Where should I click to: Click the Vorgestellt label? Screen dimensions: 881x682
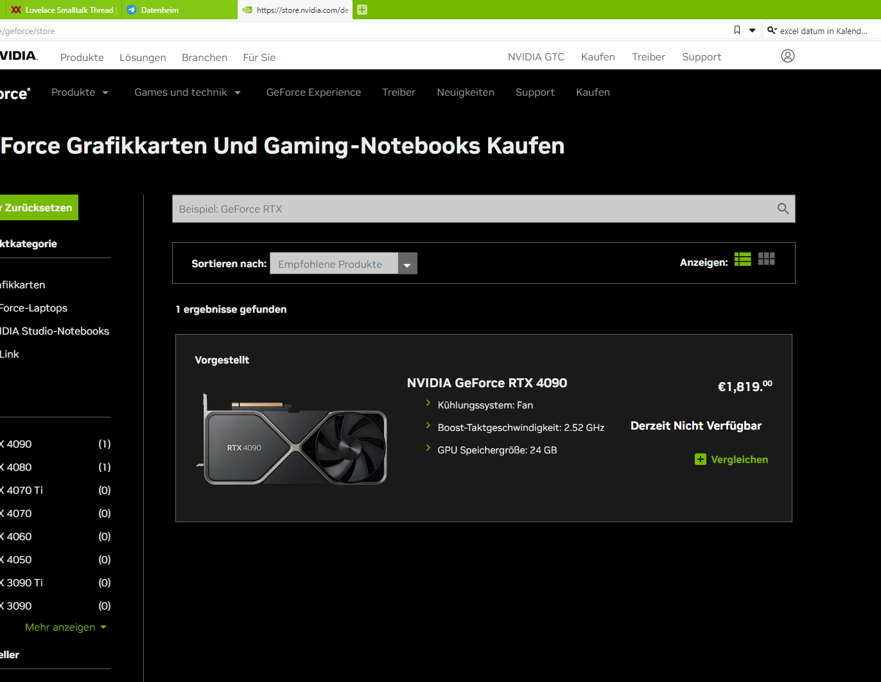coord(222,360)
